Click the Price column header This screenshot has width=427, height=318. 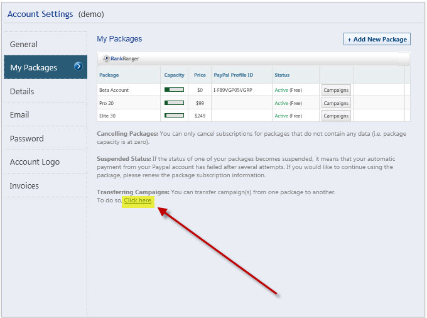[200, 75]
